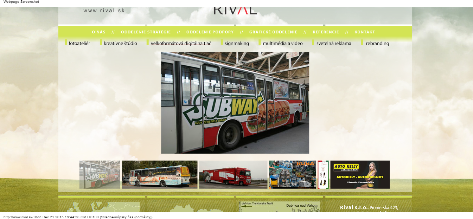
Task: Select fotoateliér submenu link
Action: click(x=79, y=44)
